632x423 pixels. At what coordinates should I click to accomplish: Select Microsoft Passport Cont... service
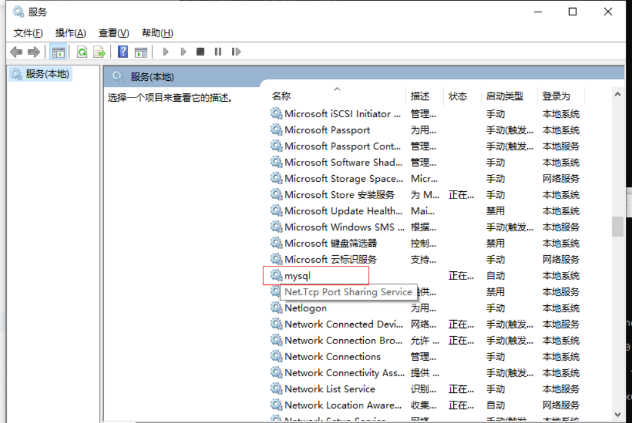point(343,146)
